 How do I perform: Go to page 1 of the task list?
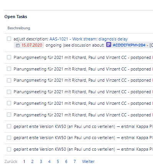(24, 161)
